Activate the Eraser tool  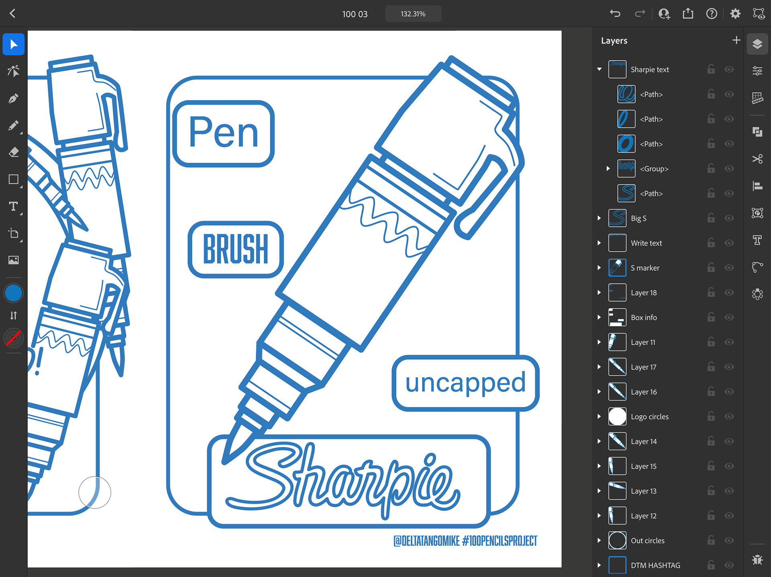tap(14, 152)
